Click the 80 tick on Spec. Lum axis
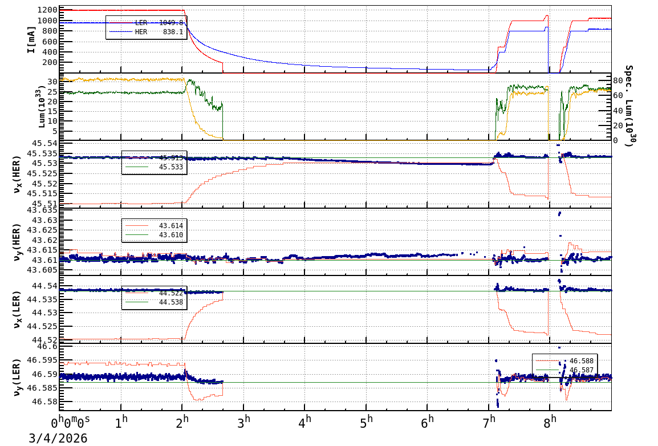 (x=618, y=80)
